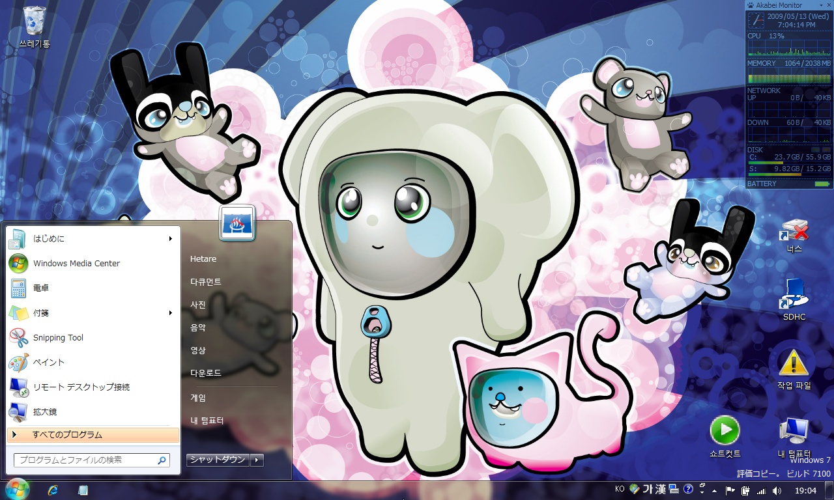The width and height of the screenshot is (834, 500).
Task: Expand the 付箋 submenu arrow
Action: coord(171,312)
